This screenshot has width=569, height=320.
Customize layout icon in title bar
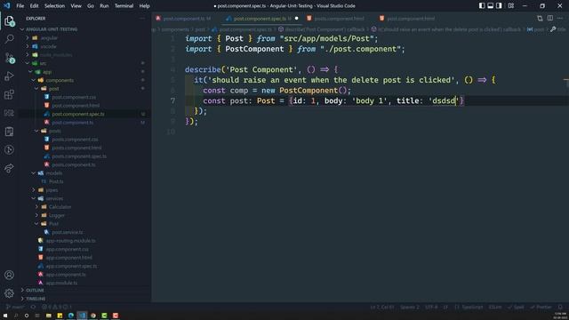[x=511, y=6]
